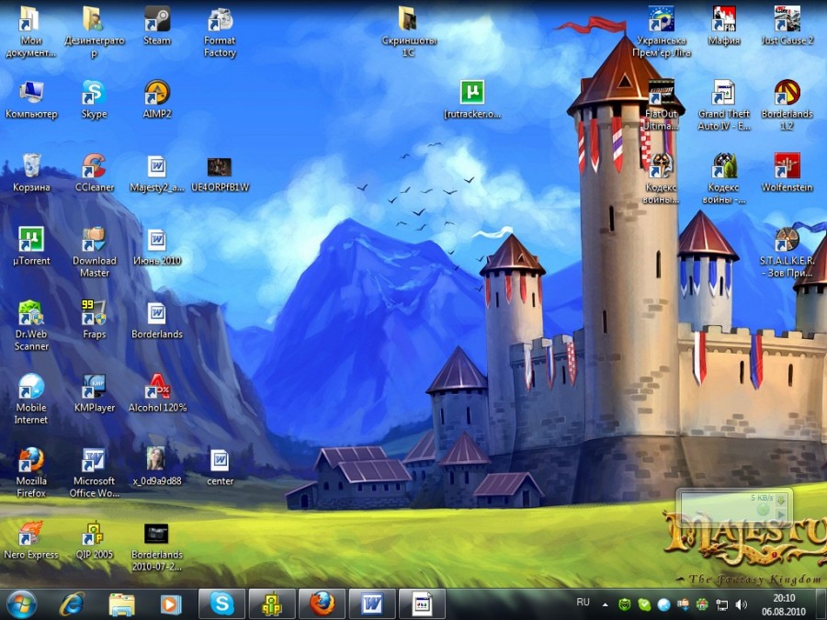Click the Кодекс войны icon beside Wolfenstein
827x620 pixels.
point(724,179)
